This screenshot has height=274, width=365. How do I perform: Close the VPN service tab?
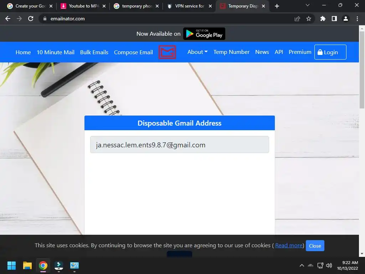click(x=210, y=6)
